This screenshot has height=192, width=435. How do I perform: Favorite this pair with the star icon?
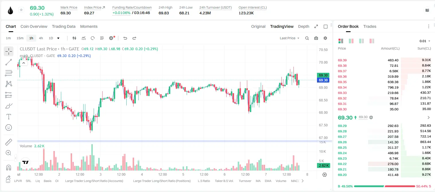pyautogui.click(x=21, y=10)
